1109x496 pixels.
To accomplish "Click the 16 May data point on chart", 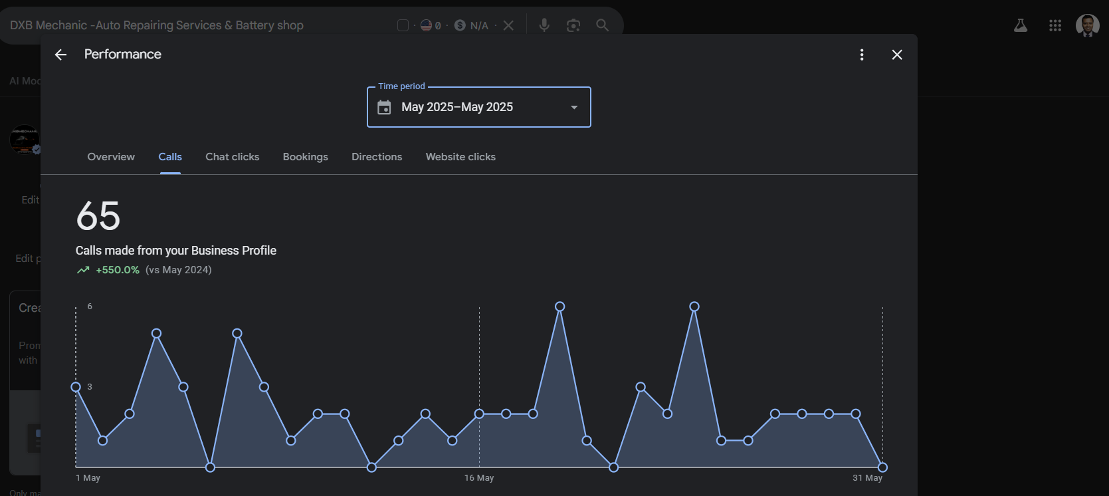I will [479, 414].
